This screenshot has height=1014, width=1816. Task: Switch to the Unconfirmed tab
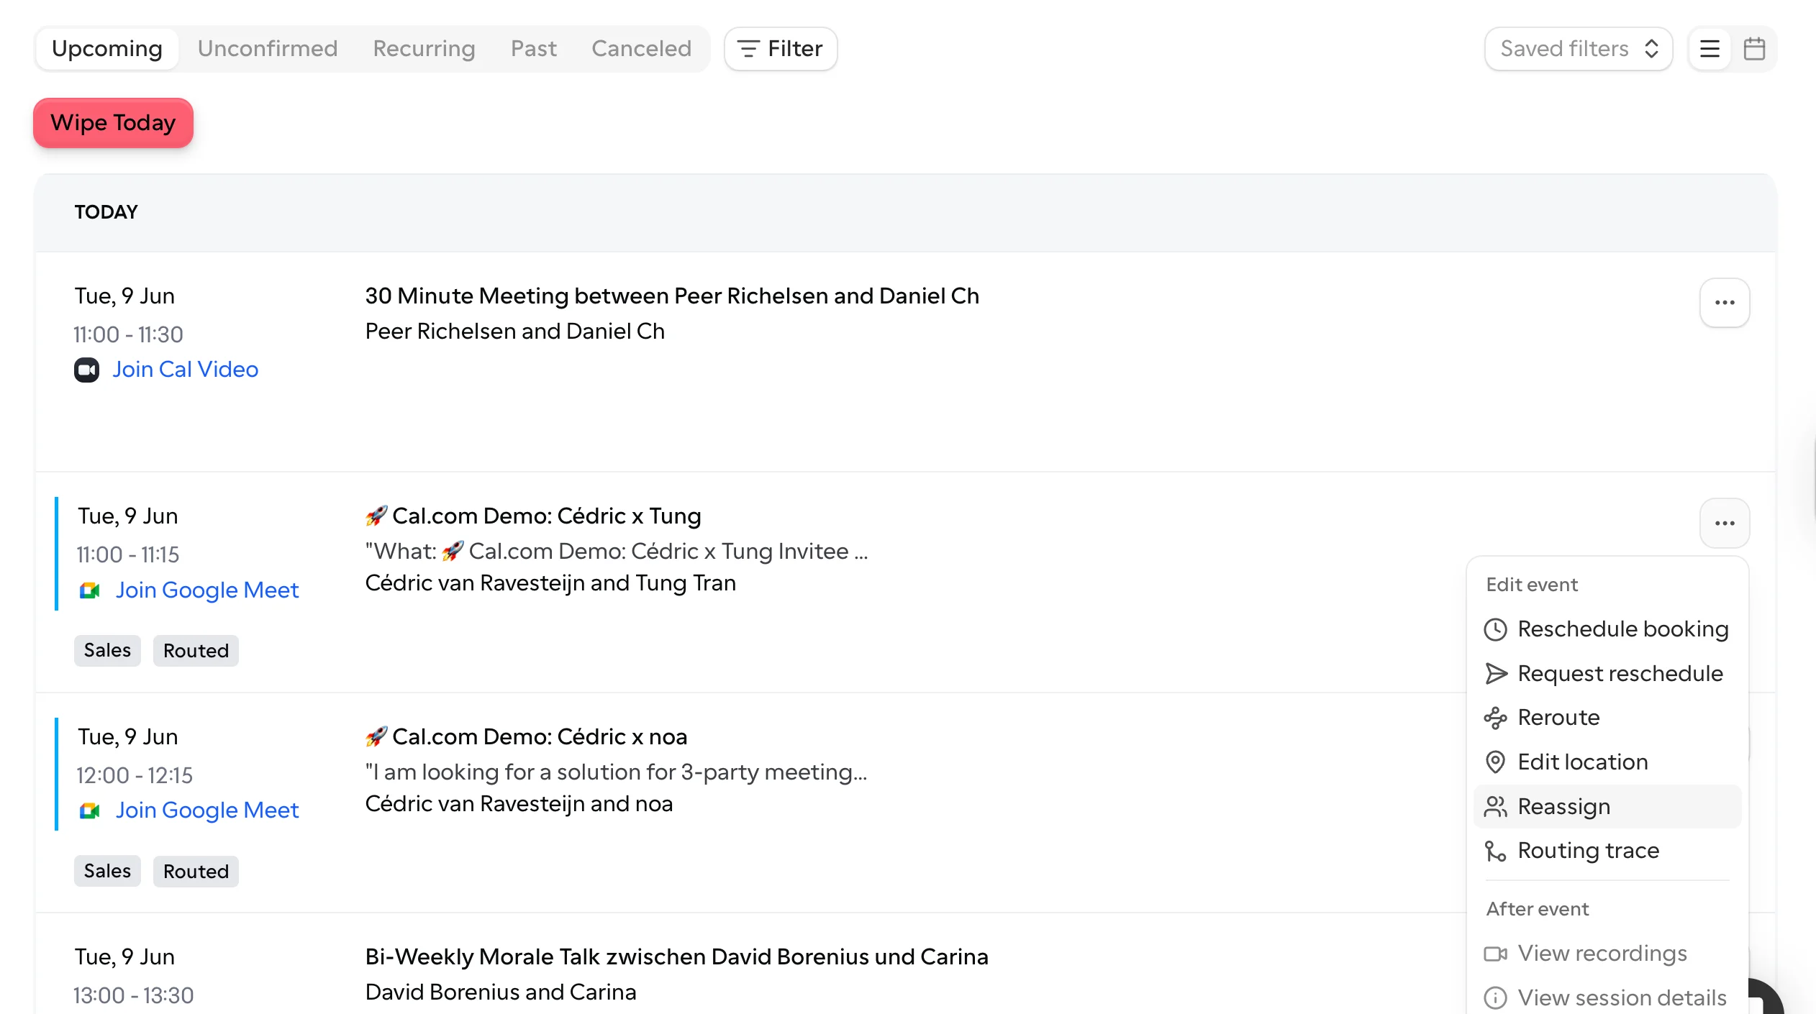click(268, 49)
